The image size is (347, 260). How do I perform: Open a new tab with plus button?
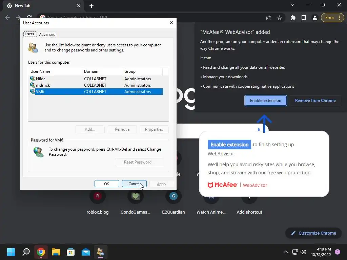point(91,6)
